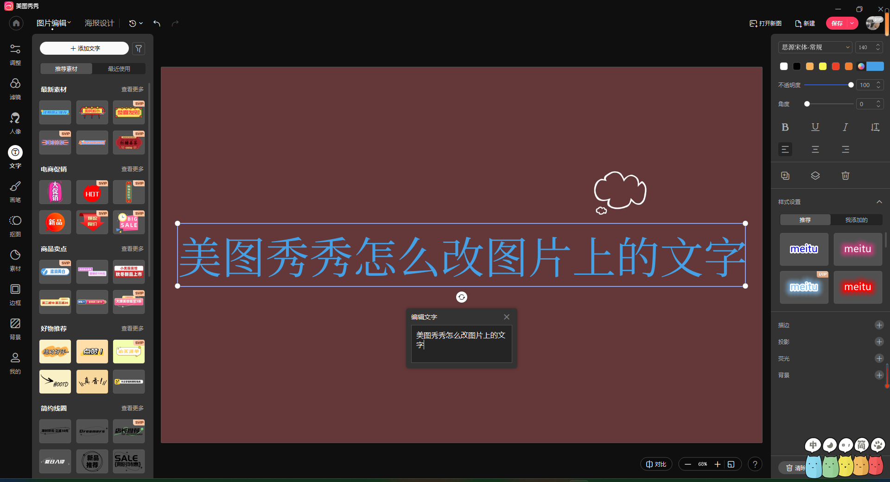
Task: Zoom in with the plus button
Action: click(x=718, y=464)
